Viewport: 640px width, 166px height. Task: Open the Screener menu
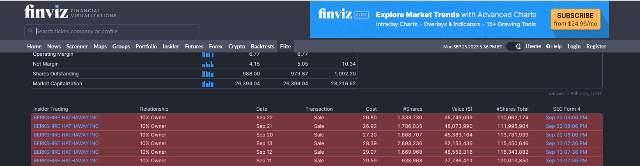[x=77, y=46]
